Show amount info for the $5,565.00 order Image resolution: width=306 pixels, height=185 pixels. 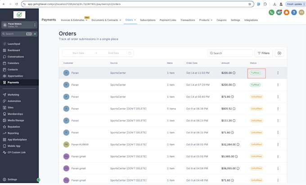point(236,156)
